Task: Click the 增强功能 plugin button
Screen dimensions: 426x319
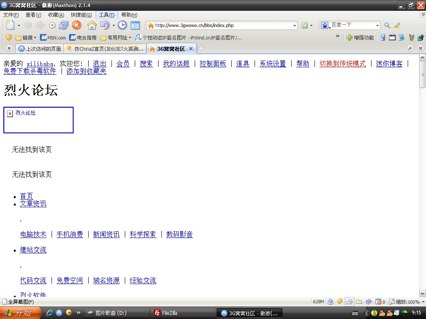Action: (x=360, y=38)
